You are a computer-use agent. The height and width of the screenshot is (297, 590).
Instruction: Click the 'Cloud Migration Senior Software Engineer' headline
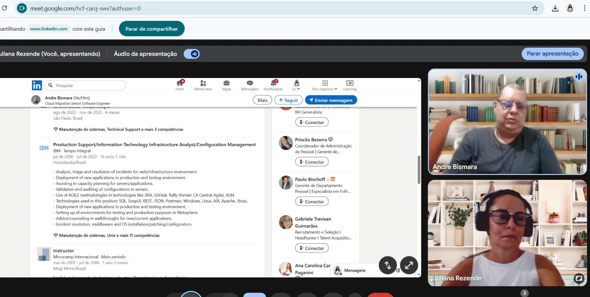coord(77,103)
